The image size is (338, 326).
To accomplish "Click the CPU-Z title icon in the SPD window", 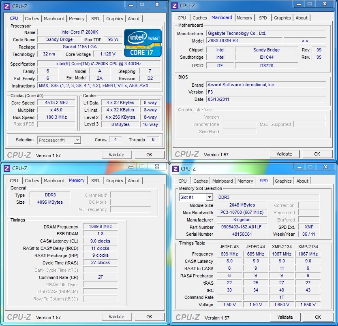I will pos(175,168).
